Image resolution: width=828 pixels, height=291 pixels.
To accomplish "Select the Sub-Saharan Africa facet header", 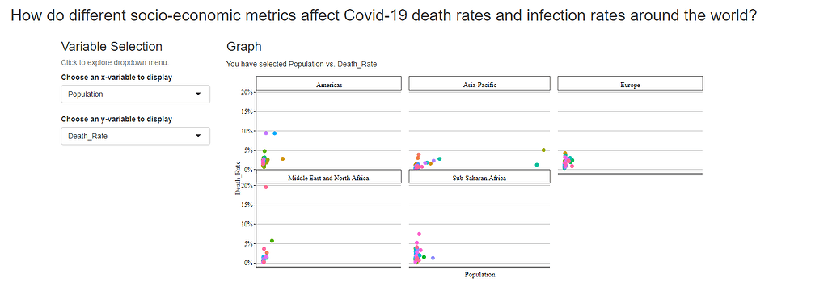I will coord(479,177).
